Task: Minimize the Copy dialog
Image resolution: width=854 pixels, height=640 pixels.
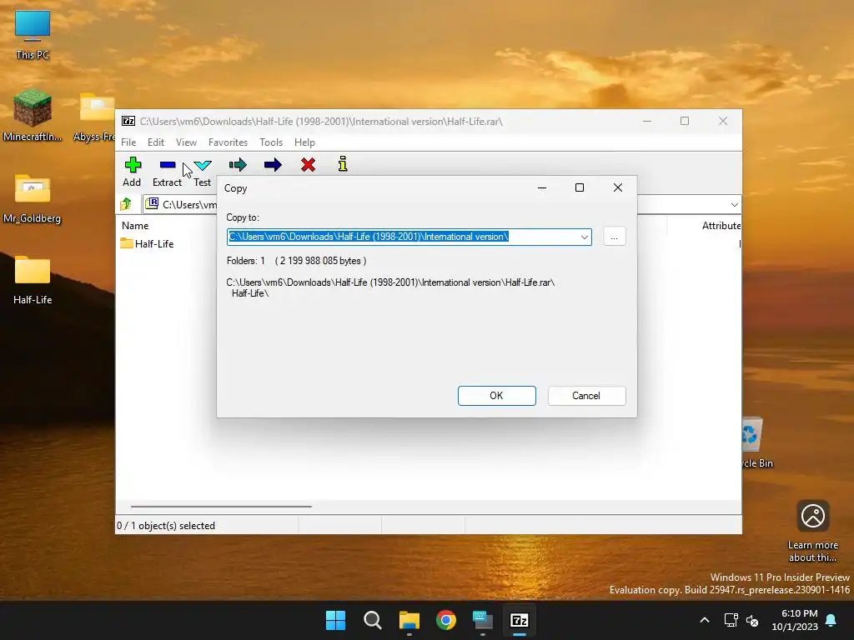Action: pyautogui.click(x=542, y=187)
